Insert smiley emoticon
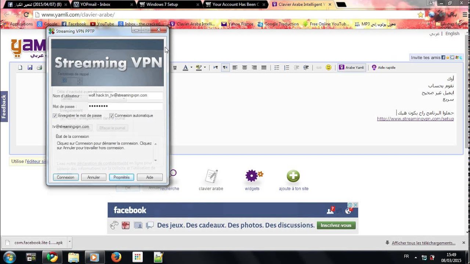Screen dimensions: 470x264 (x=329, y=67)
